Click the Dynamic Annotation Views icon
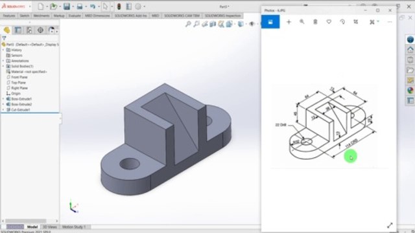This screenshot has height=233, width=415. pos(221,24)
